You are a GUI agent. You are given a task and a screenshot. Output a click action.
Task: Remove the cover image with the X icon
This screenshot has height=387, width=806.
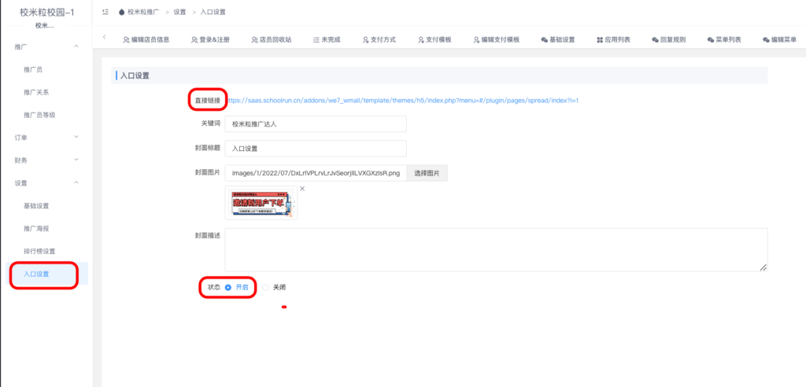[x=302, y=189]
